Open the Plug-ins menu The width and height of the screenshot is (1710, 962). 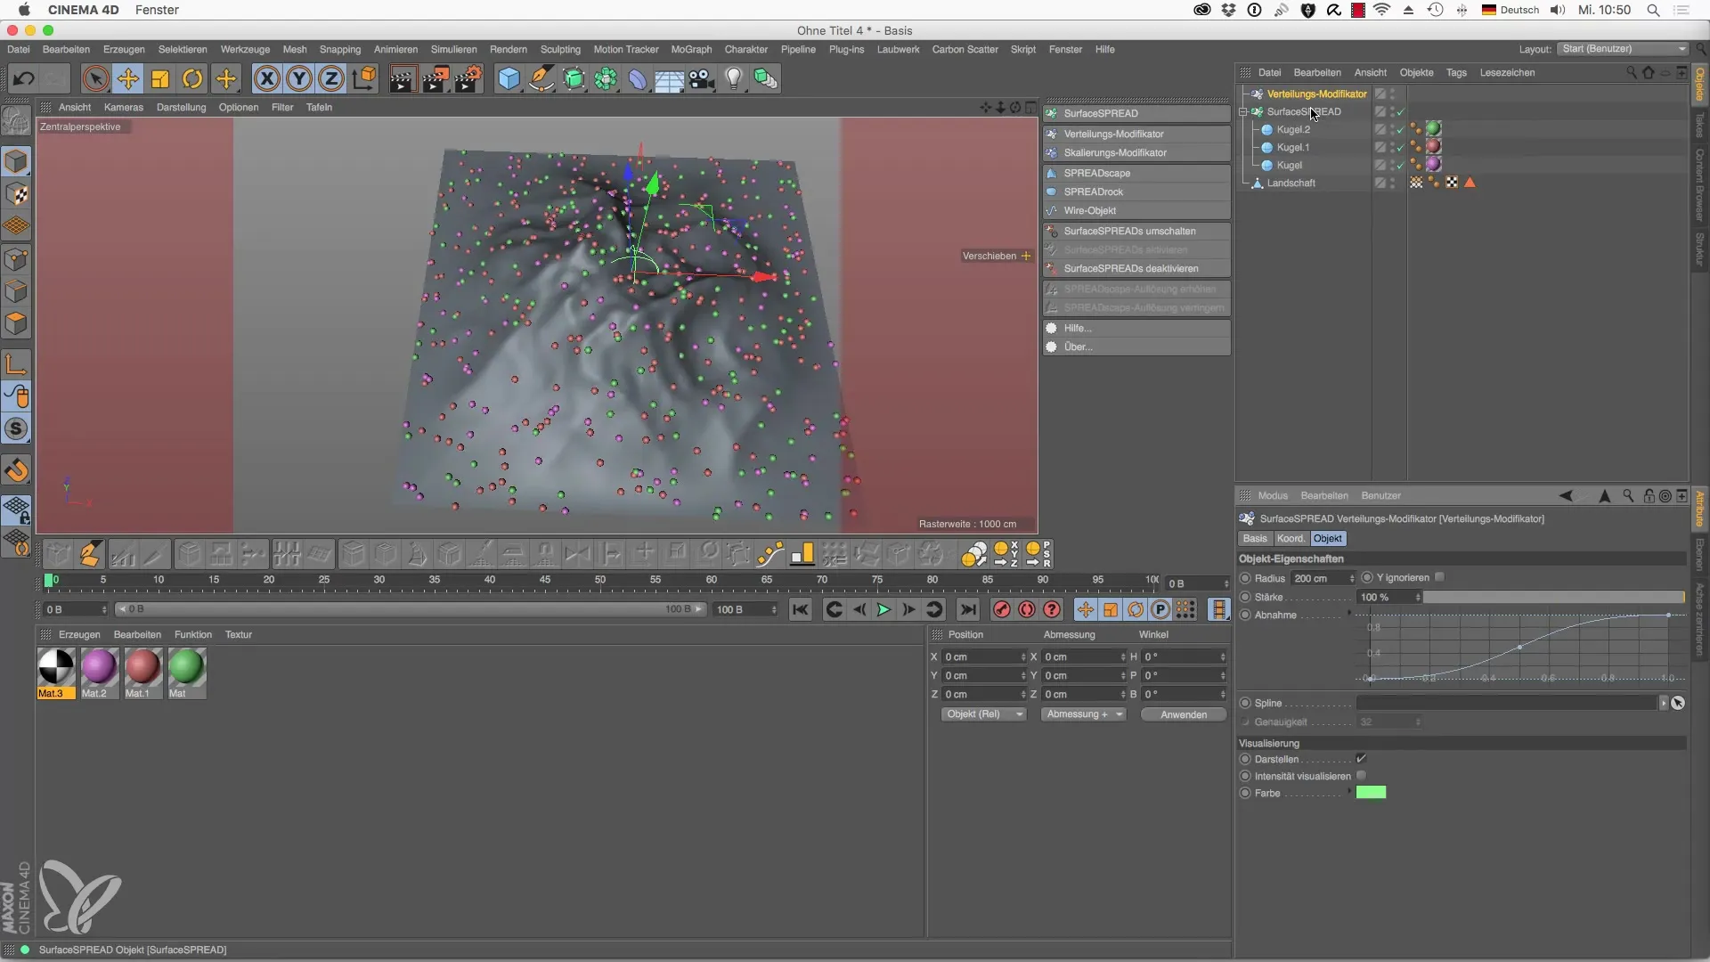tap(846, 49)
